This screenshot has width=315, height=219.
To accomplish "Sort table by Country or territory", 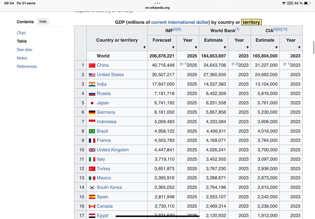I will click(144, 47).
